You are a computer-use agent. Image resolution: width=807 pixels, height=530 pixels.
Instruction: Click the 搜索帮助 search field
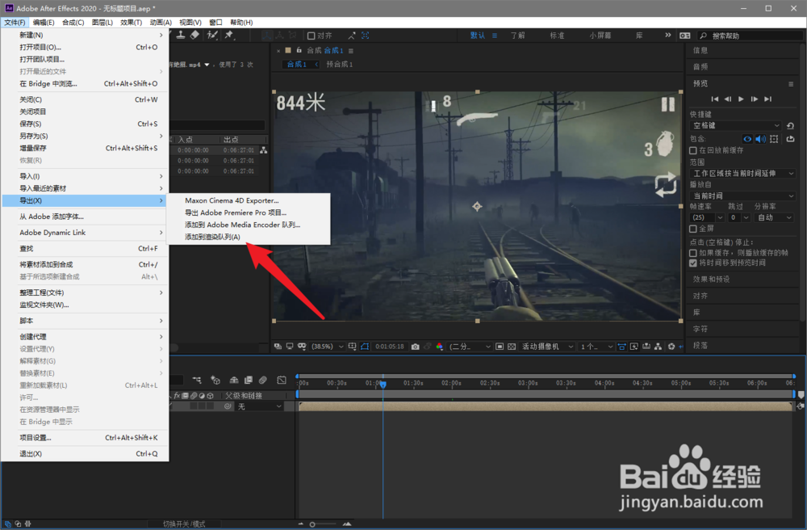(750, 36)
